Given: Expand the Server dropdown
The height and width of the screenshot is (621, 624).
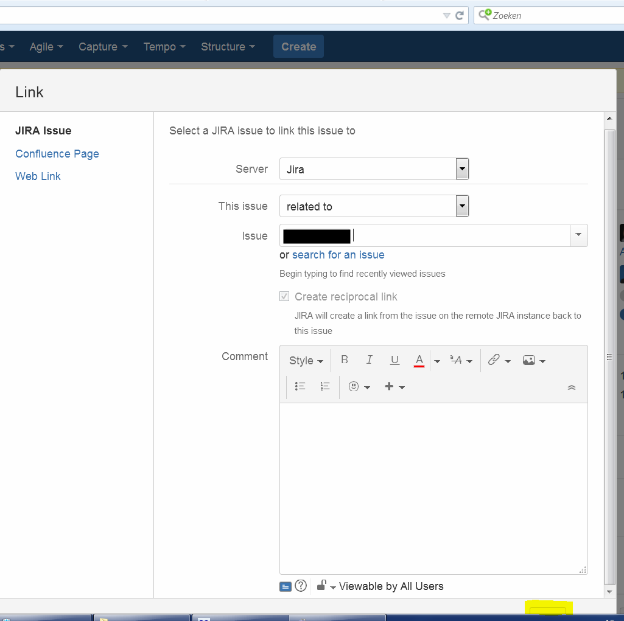Looking at the screenshot, I should (462, 169).
